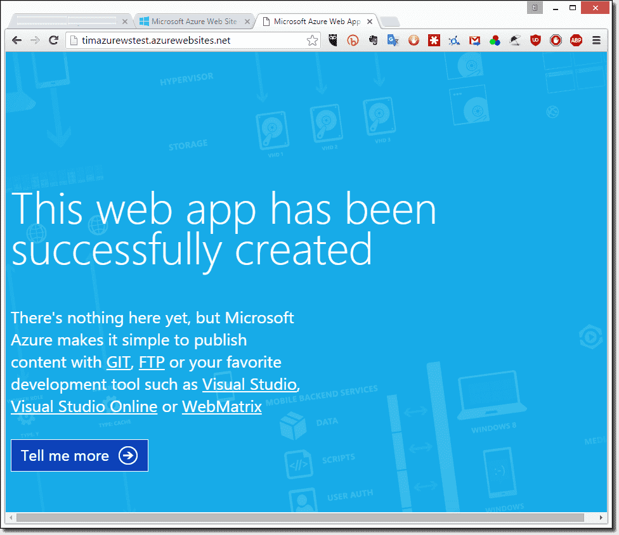Screen dimensions: 619x535
Task: Click the browser Forward arrow
Action: (x=35, y=40)
